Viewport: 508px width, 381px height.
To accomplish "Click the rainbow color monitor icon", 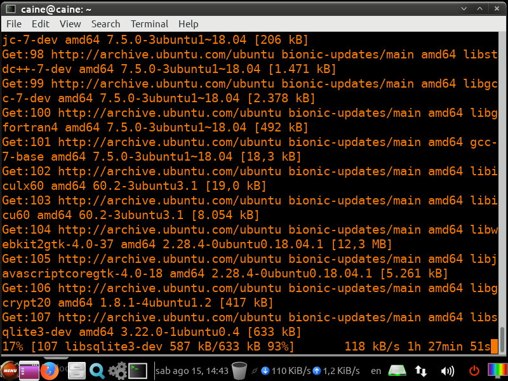I will tap(497, 371).
